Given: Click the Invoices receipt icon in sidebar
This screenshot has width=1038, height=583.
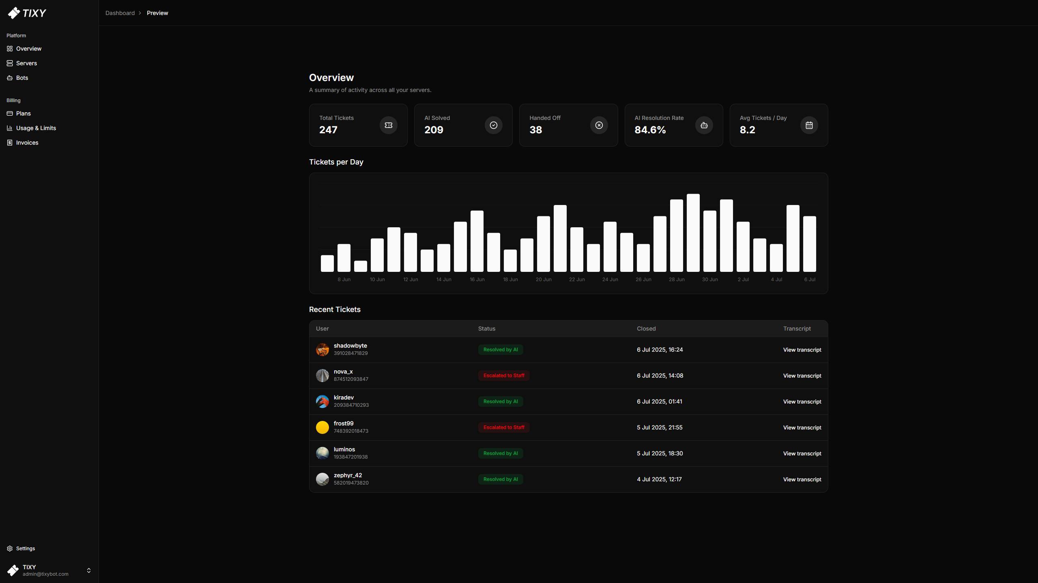Looking at the screenshot, I should (10, 143).
